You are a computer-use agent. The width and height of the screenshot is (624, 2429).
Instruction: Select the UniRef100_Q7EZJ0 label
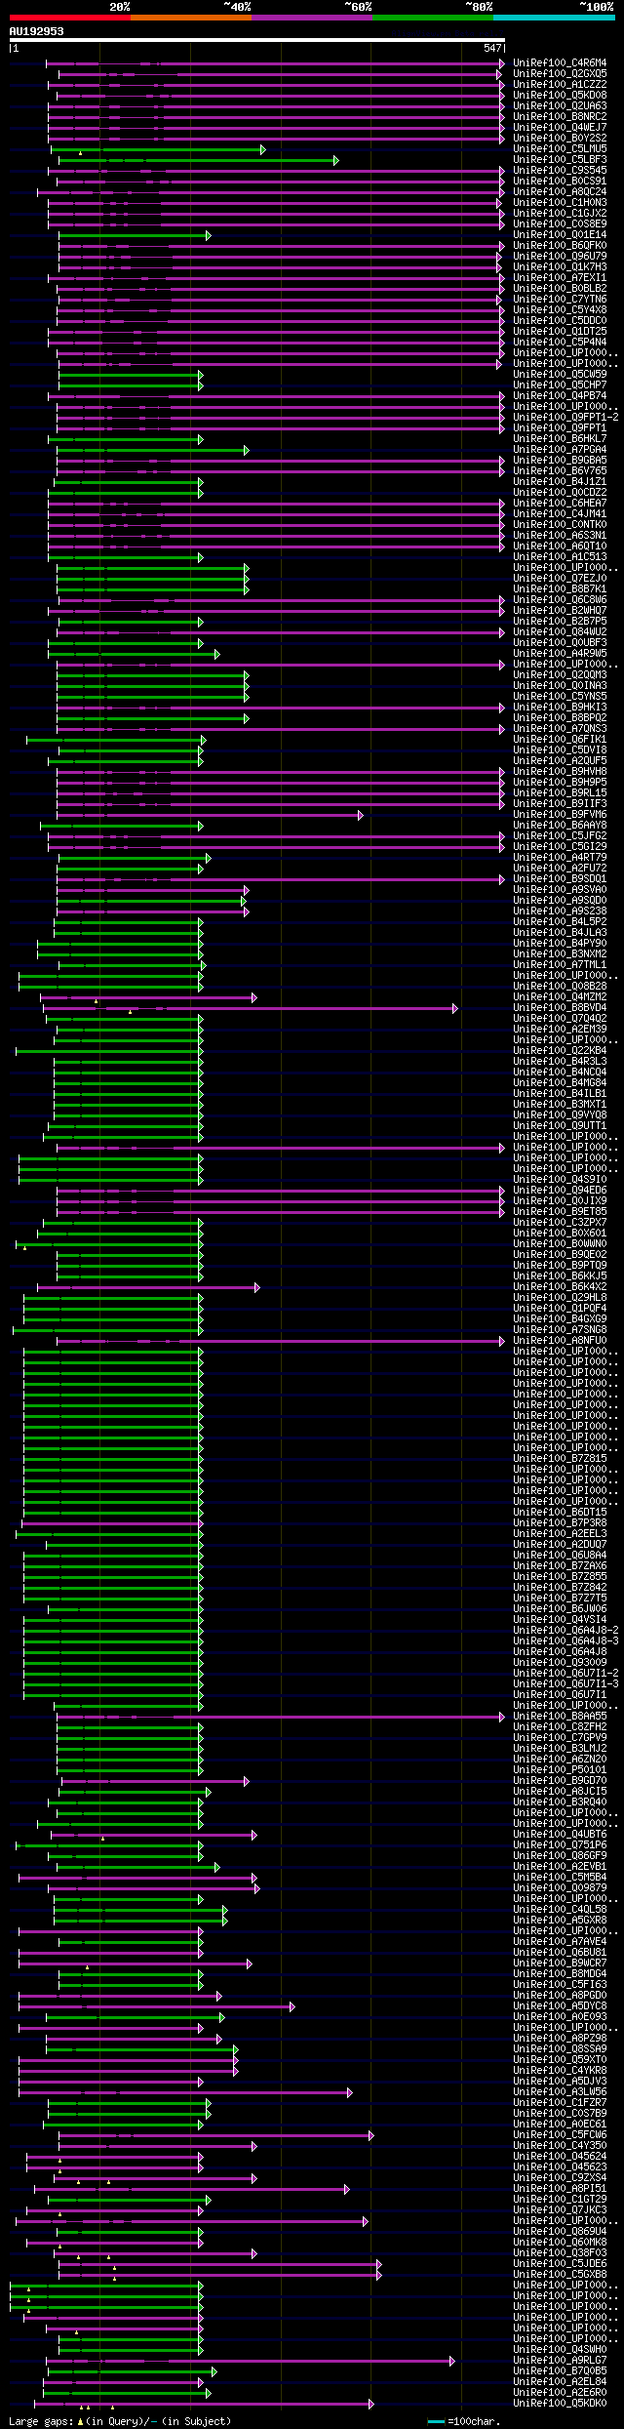[560, 579]
